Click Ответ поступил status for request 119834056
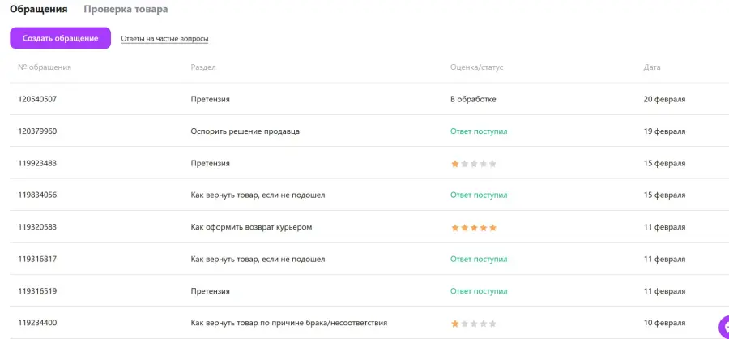Screen dimensions: 729x339 point(479,195)
